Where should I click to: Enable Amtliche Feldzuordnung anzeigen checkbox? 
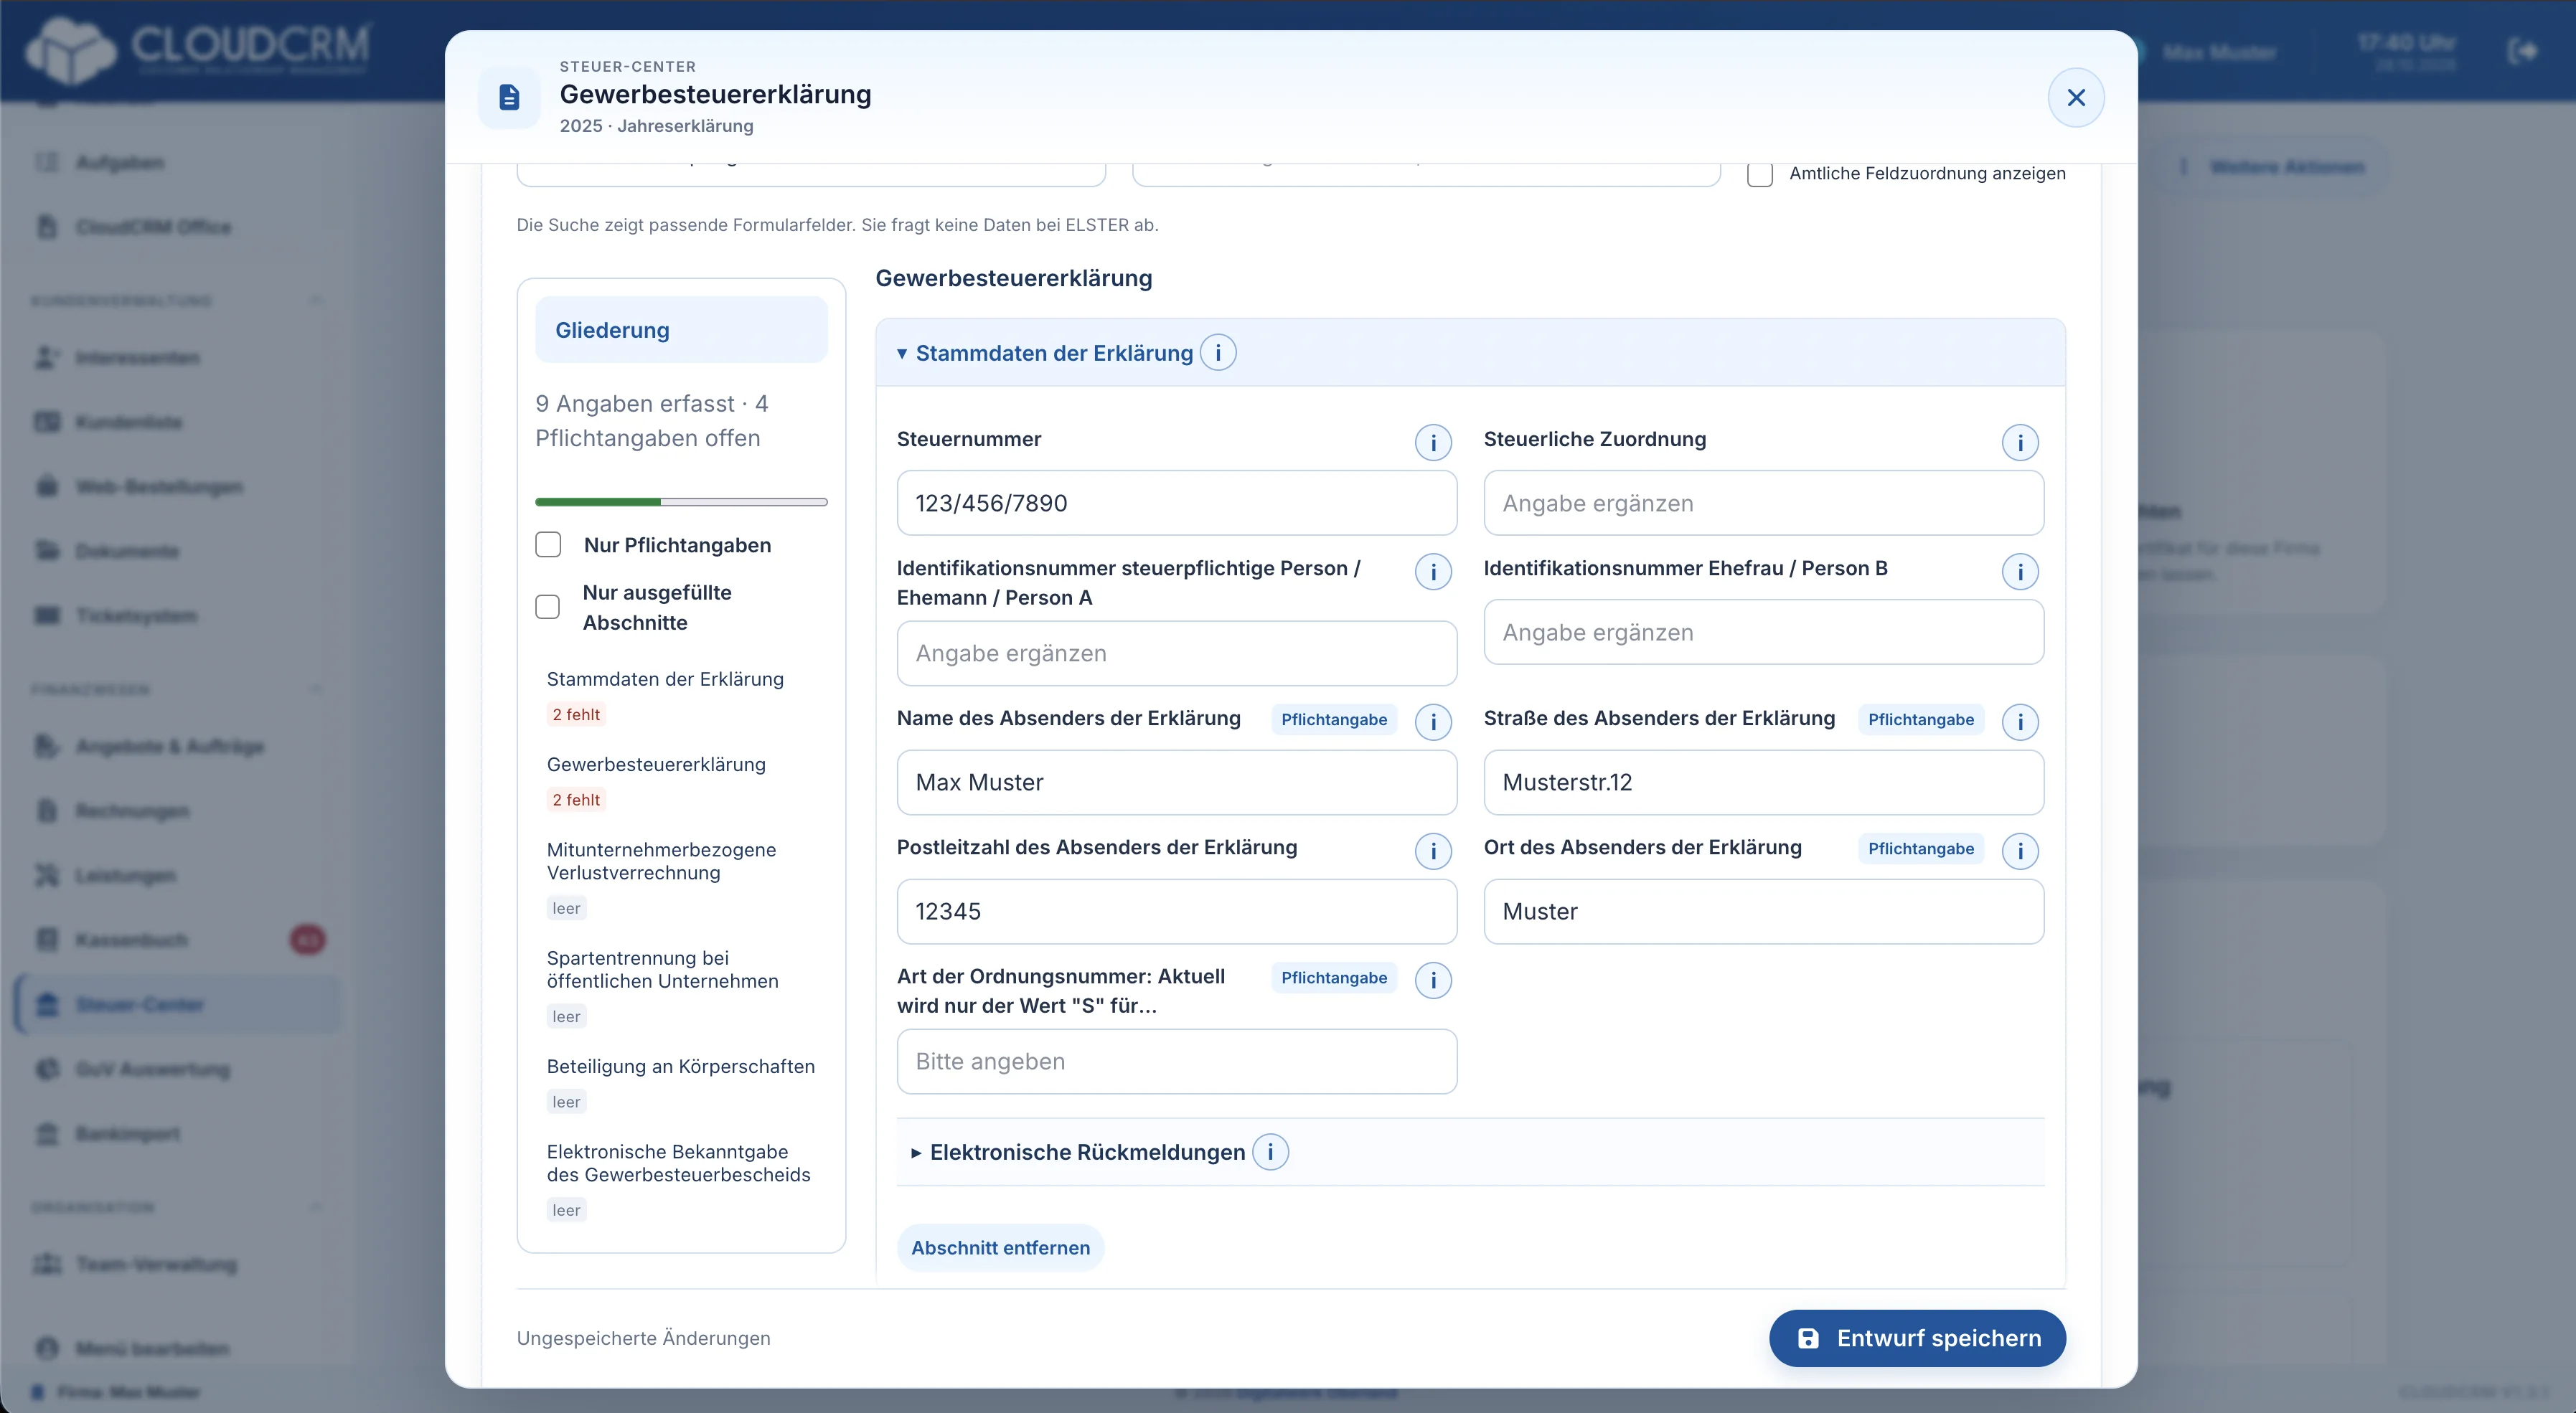1760,174
